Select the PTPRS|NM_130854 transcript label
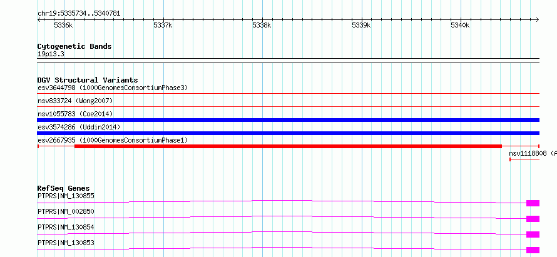 [66, 227]
